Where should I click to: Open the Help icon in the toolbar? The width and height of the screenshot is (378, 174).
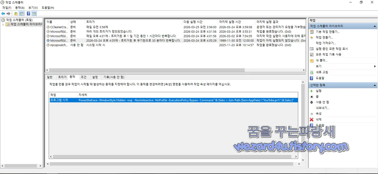[28, 13]
